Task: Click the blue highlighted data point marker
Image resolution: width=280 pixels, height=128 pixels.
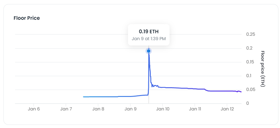Action: (149, 51)
